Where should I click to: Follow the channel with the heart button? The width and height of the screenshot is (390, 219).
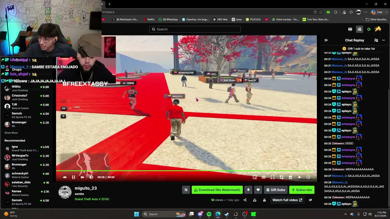coord(258,190)
